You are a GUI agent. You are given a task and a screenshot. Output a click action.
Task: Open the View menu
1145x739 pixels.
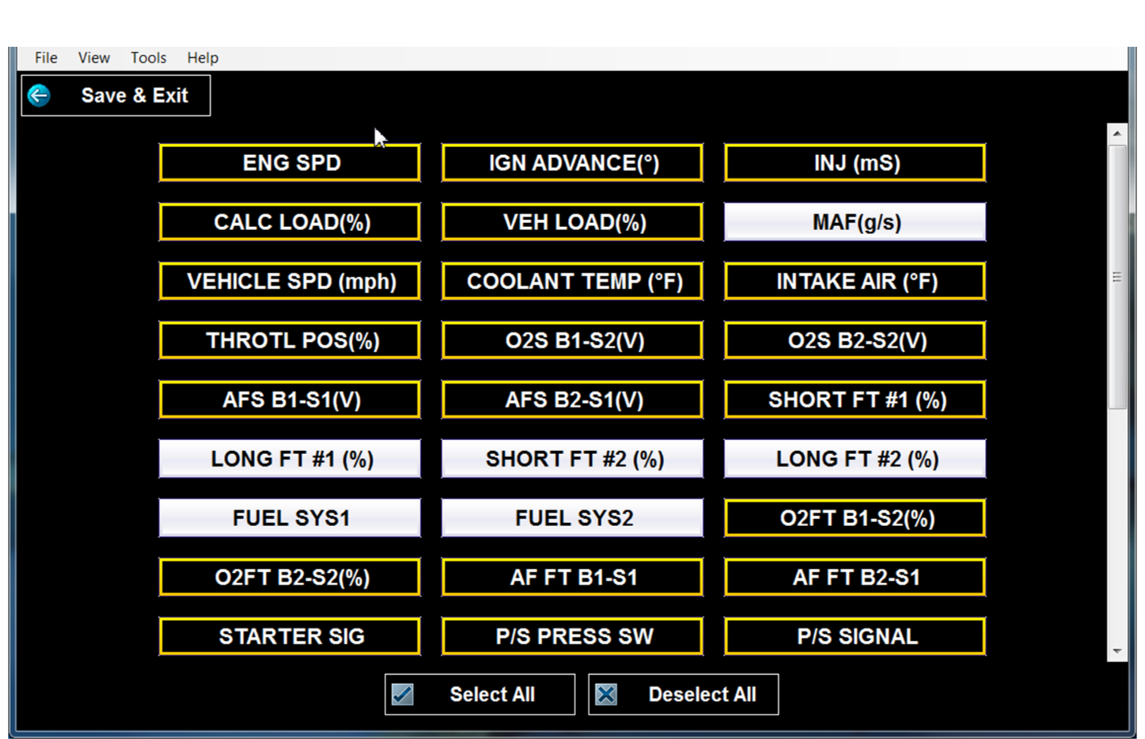[x=93, y=58]
